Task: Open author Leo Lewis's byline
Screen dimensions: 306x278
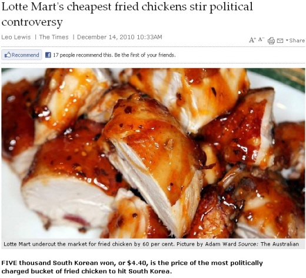Action: [x=16, y=37]
